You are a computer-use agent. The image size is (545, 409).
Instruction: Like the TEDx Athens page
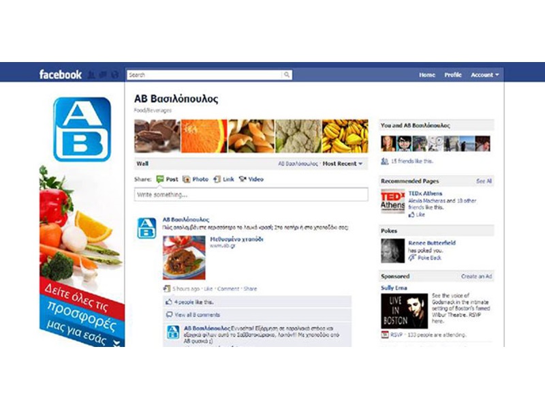click(x=417, y=215)
